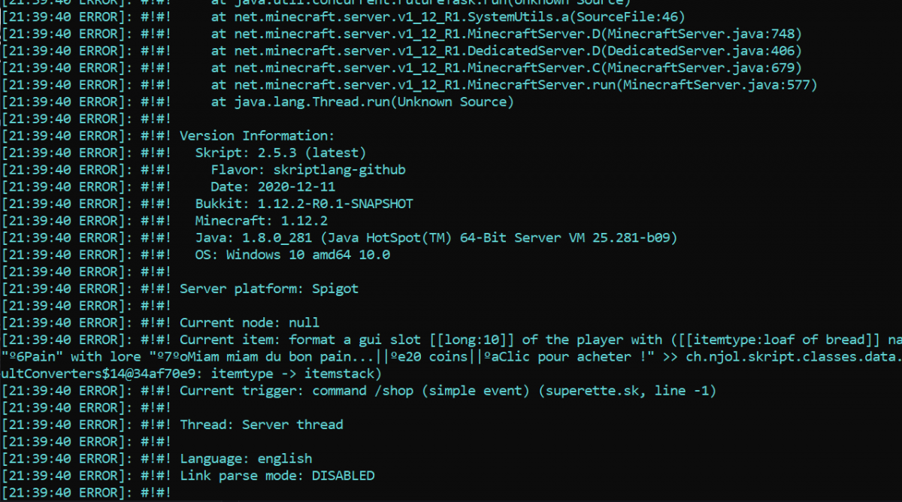Click the 'Flavor: skriptlang-github' entry
Image resolution: width=902 pixels, height=502 pixels.
[308, 170]
